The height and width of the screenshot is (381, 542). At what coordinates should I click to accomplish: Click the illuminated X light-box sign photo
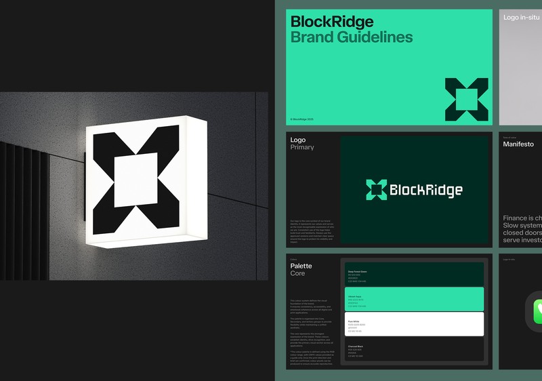133,186
